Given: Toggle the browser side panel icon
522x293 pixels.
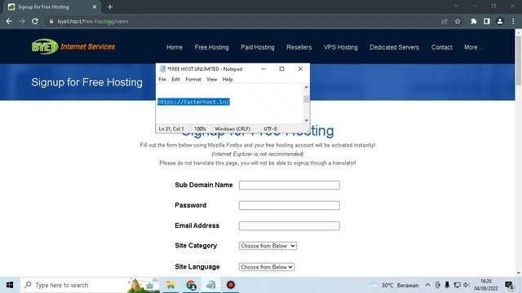Looking at the screenshot, I should [487, 21].
